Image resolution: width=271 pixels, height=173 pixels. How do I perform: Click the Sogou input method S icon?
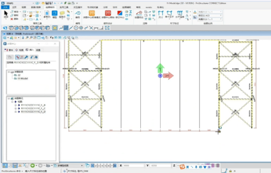coord(182,167)
